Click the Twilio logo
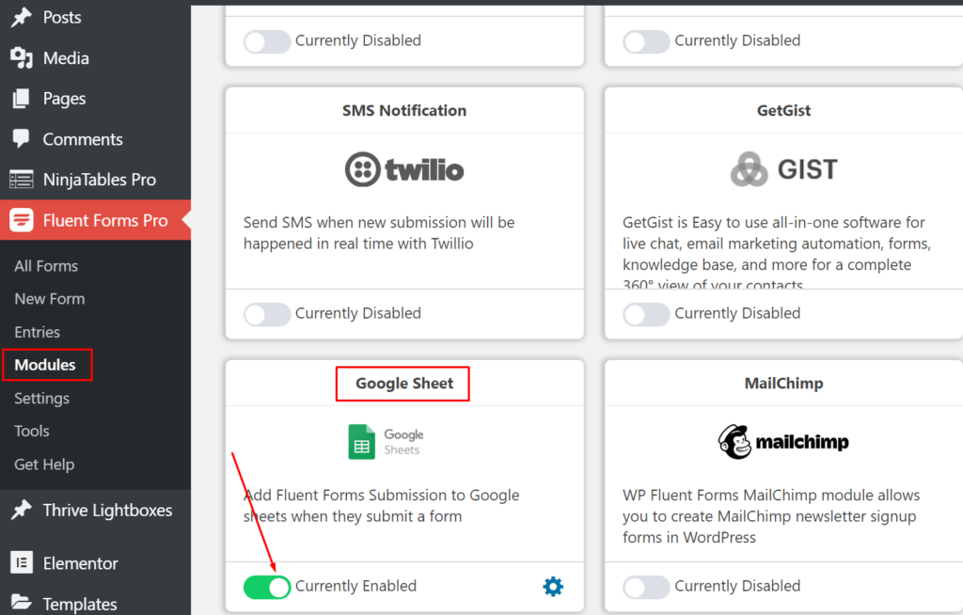Image resolution: width=963 pixels, height=615 pixels. pos(404,169)
